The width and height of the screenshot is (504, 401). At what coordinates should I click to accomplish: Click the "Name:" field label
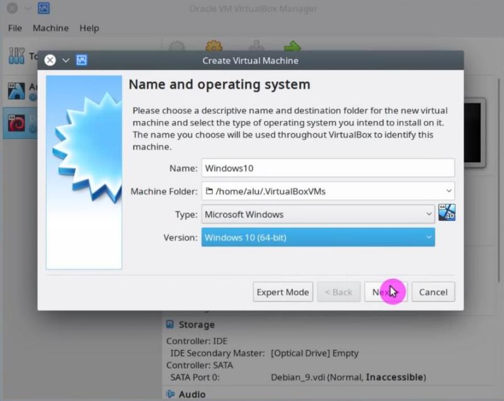[x=183, y=168]
